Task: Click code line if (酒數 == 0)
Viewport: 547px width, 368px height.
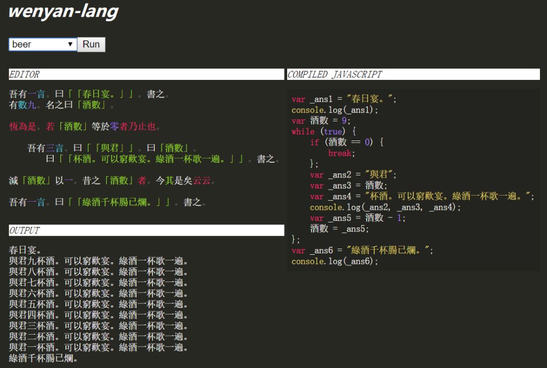Action: [x=347, y=142]
